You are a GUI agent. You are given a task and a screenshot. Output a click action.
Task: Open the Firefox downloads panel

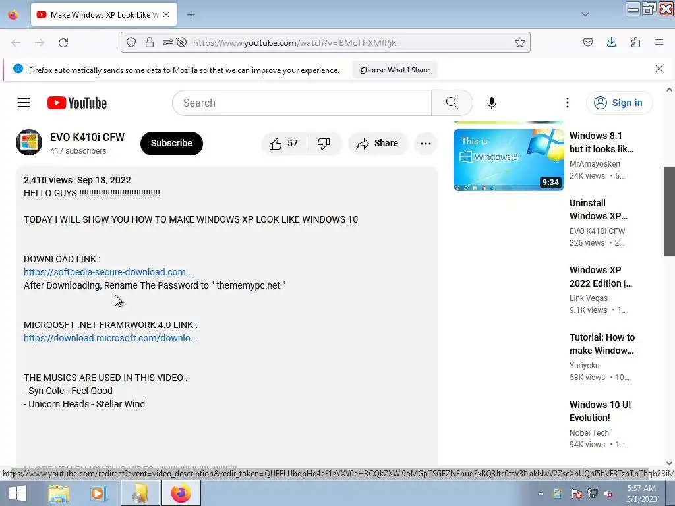pos(611,42)
